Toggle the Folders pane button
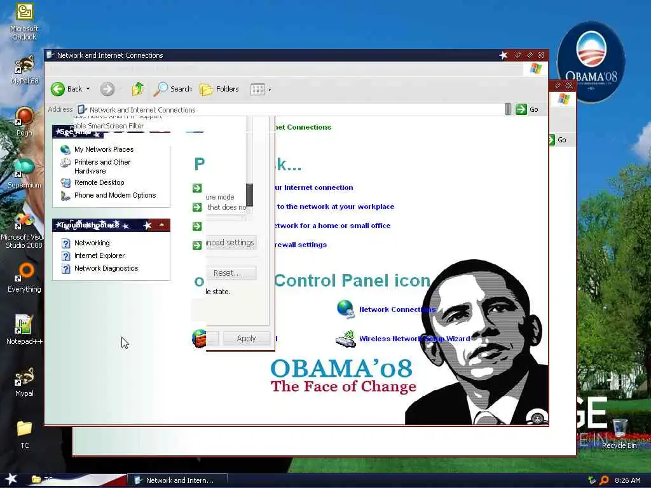Image resolution: width=651 pixels, height=488 pixels. pos(219,89)
